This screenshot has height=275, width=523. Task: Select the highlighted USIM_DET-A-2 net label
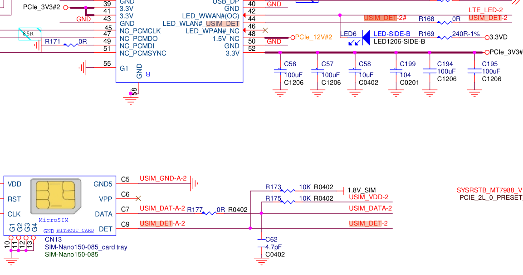pos(162,223)
